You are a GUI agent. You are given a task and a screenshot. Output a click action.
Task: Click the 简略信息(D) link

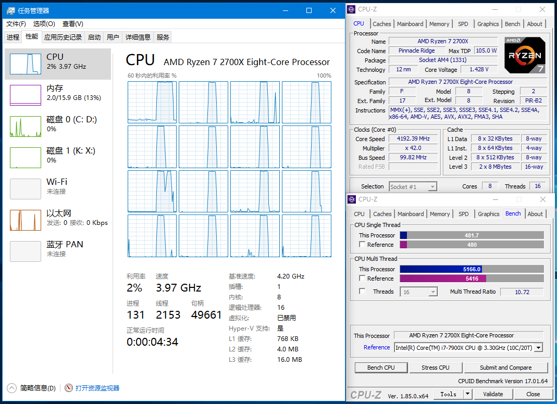(x=38, y=388)
